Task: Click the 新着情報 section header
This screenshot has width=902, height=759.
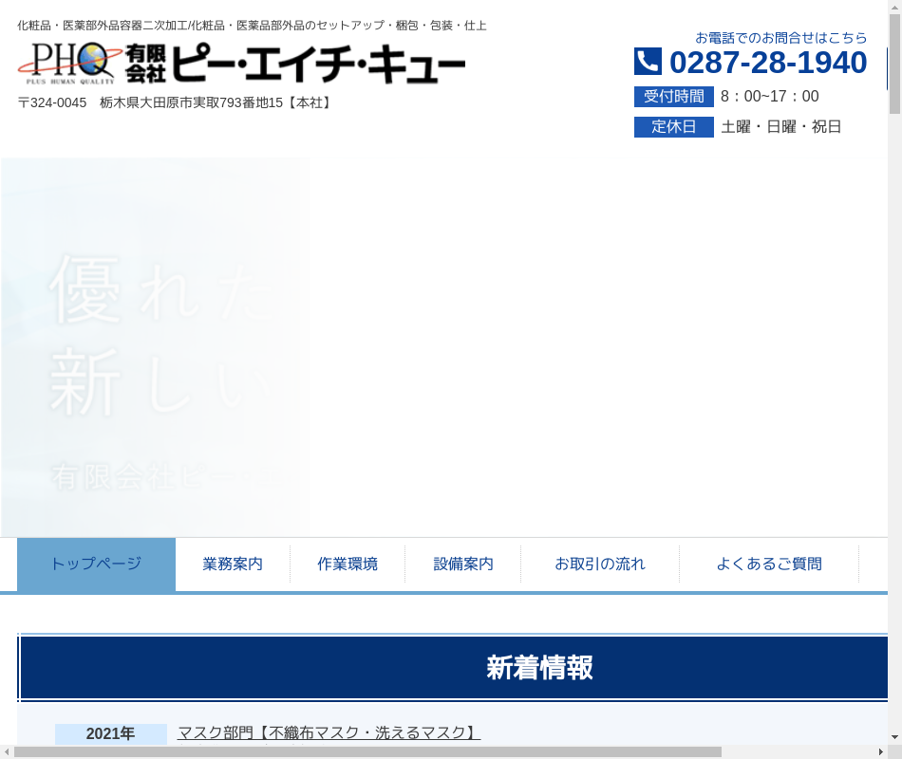Action: tap(539, 668)
